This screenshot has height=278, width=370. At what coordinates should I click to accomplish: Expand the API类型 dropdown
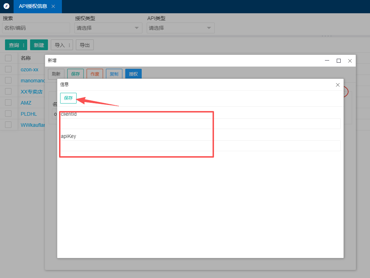click(180, 28)
